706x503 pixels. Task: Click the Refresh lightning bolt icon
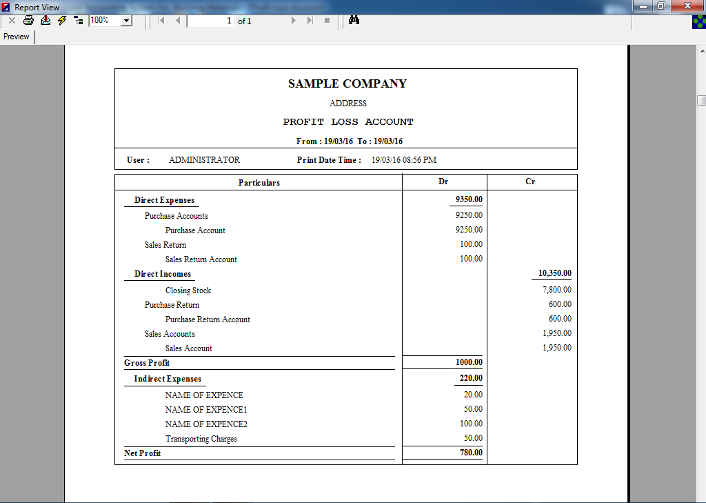(x=62, y=21)
